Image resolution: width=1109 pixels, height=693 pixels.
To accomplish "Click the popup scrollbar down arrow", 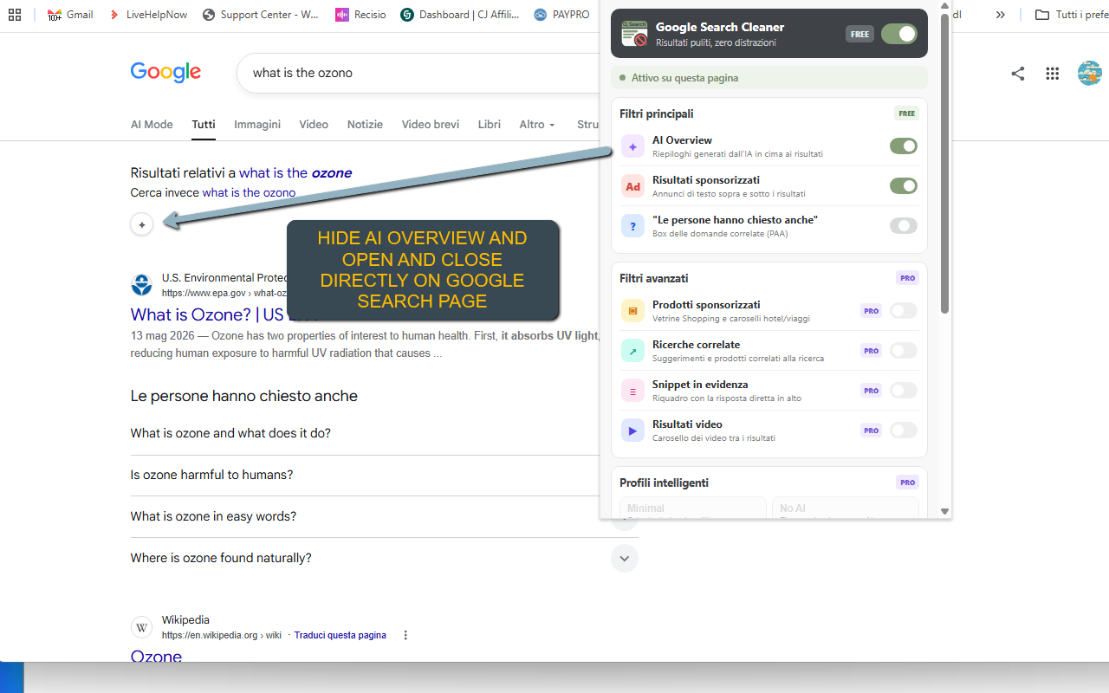I will (x=944, y=512).
